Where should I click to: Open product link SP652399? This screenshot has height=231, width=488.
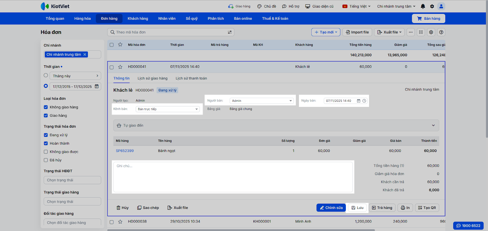[x=125, y=151]
